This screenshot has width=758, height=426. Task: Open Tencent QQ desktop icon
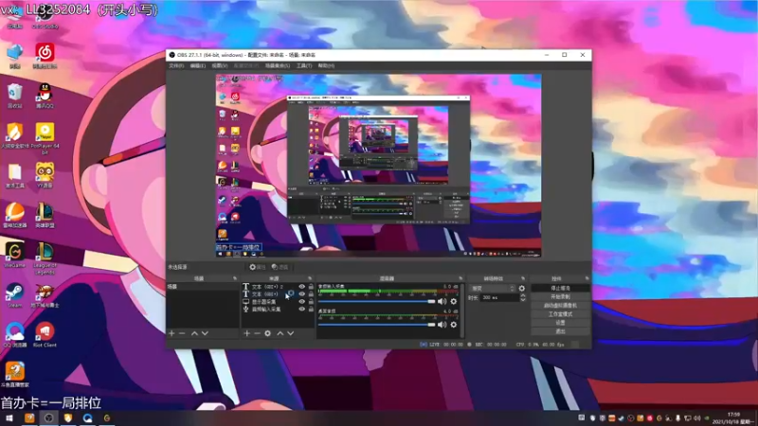pos(45,96)
